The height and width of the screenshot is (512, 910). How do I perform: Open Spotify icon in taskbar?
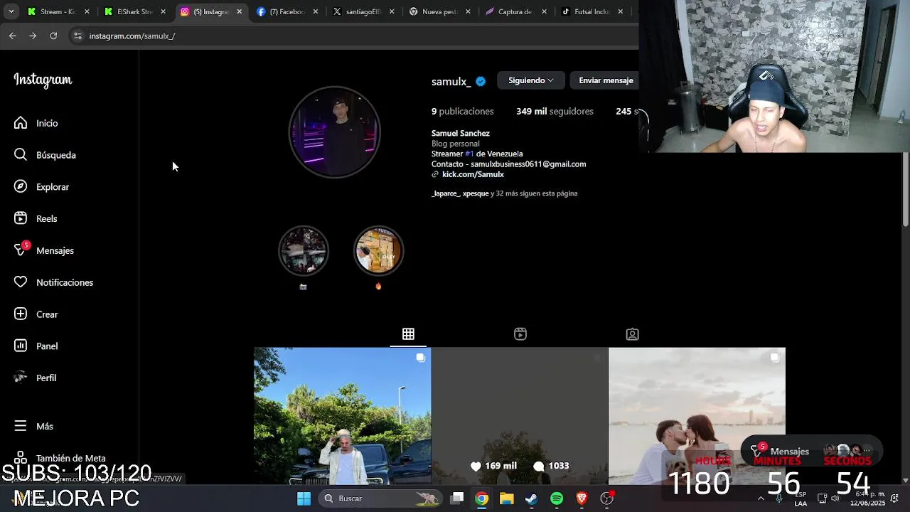tap(557, 498)
